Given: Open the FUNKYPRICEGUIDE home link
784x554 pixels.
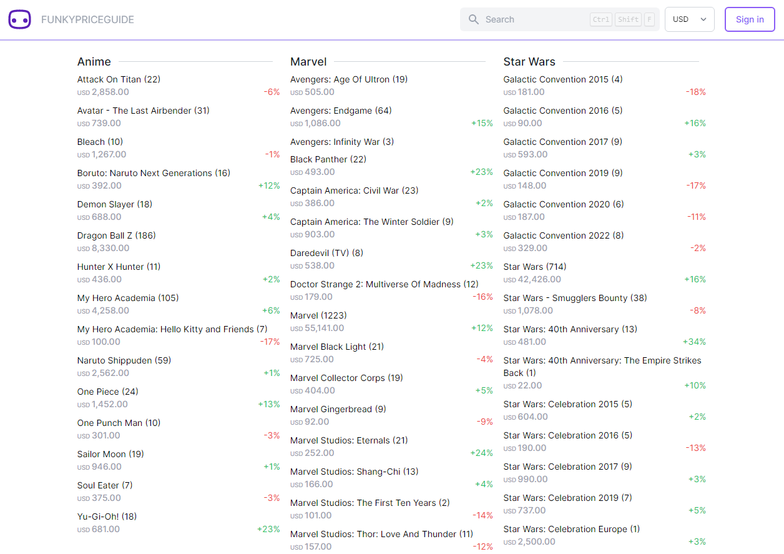Looking at the screenshot, I should pos(87,19).
